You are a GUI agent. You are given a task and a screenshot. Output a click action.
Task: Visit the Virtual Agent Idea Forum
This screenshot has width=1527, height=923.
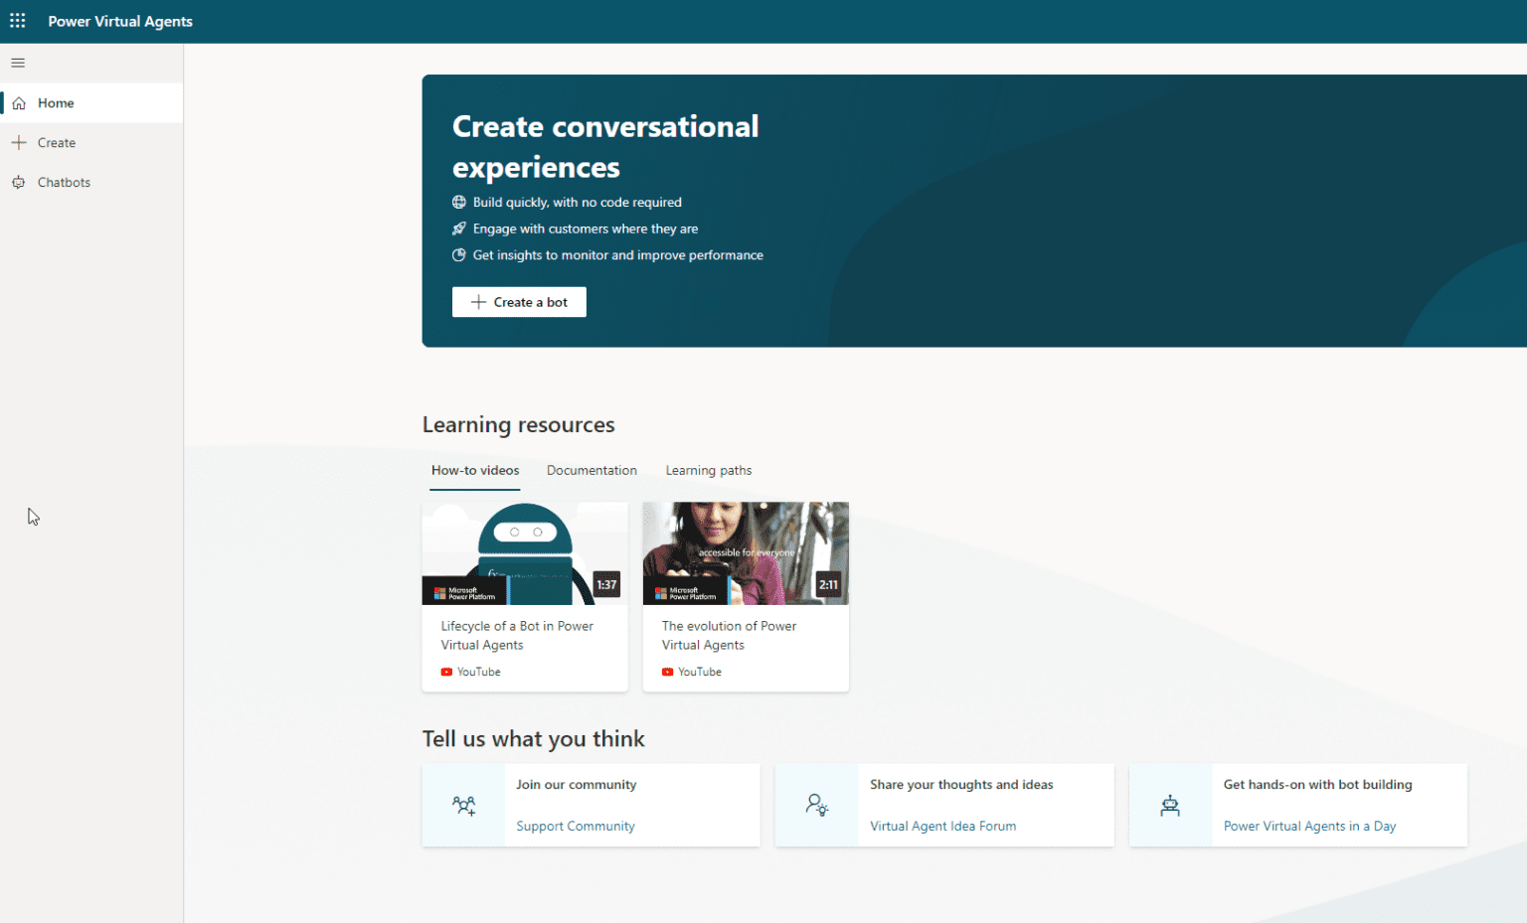pos(942,826)
